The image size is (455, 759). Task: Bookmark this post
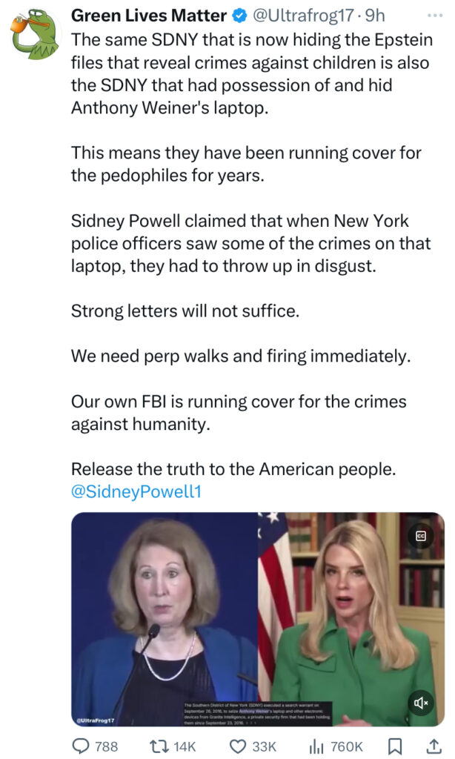(x=395, y=746)
